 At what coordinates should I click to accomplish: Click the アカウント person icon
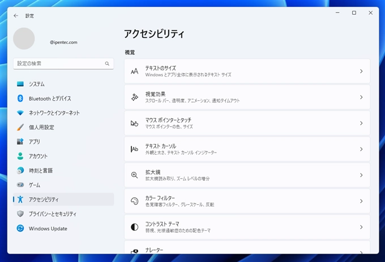tap(20, 156)
